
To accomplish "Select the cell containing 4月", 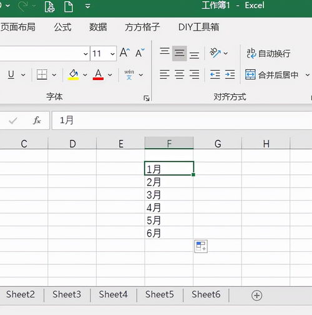I will (x=169, y=207).
